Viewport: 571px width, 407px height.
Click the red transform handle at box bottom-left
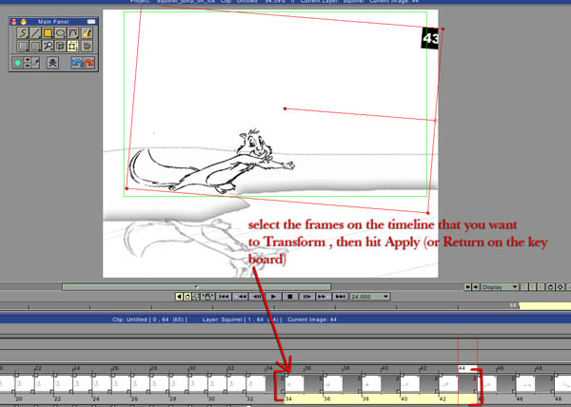point(127,188)
